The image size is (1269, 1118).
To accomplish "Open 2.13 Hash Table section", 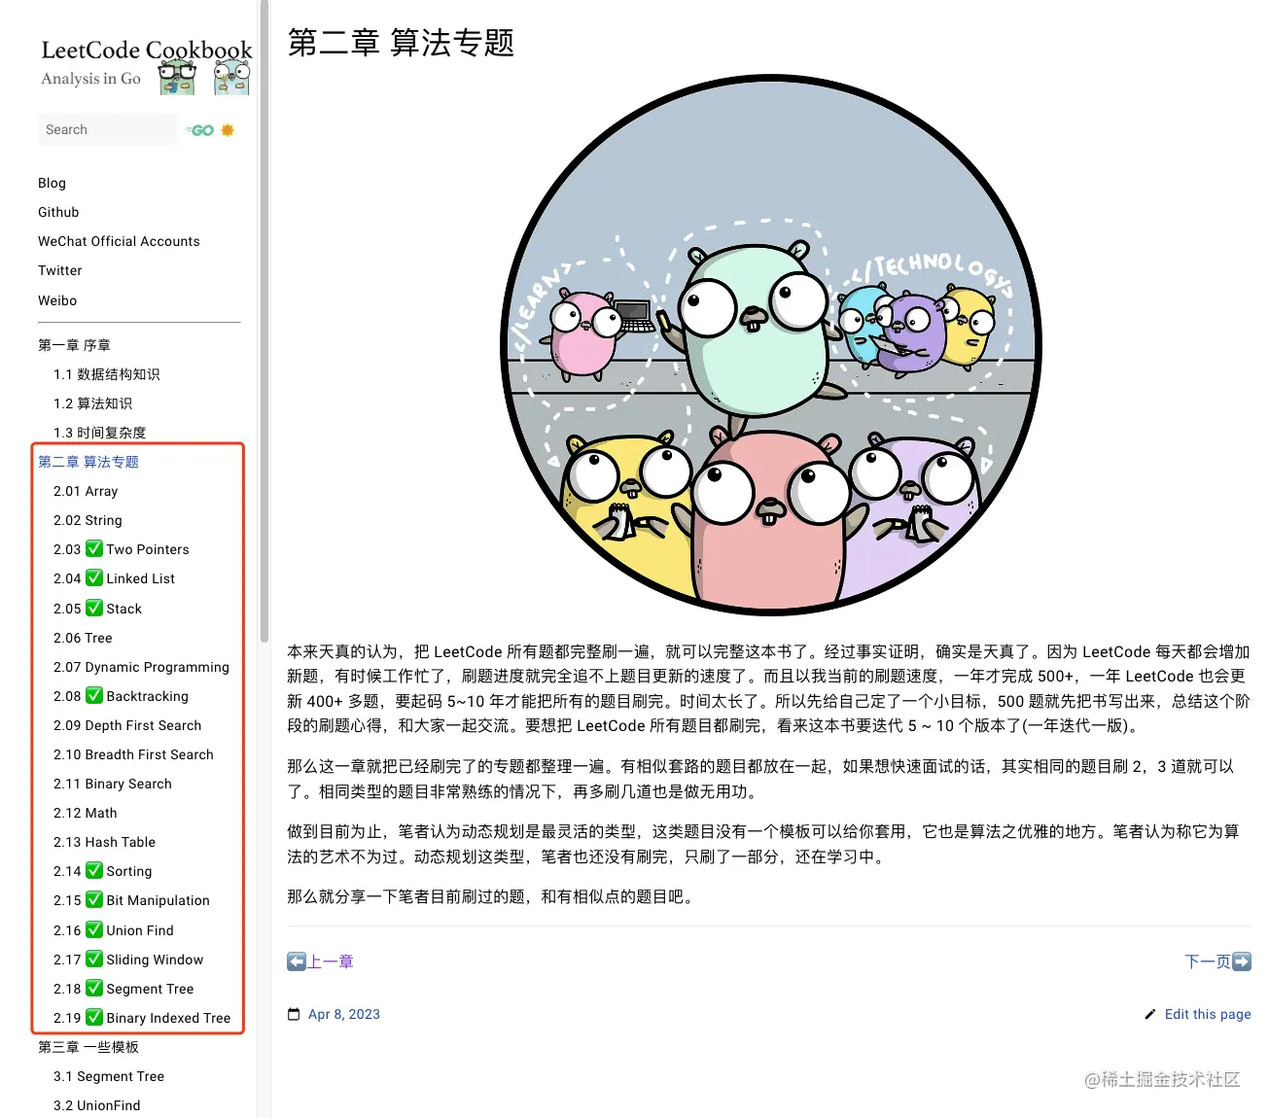I will click(104, 842).
